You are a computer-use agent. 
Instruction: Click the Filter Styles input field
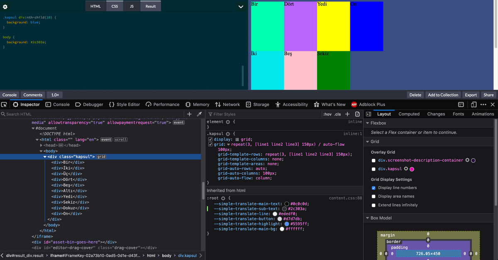click(x=232, y=114)
